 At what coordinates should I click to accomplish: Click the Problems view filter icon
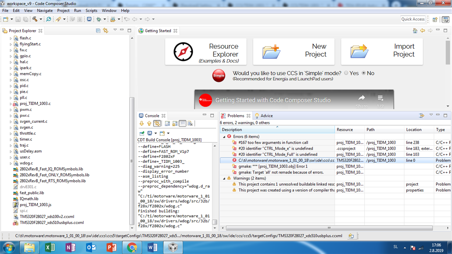tap(421, 116)
